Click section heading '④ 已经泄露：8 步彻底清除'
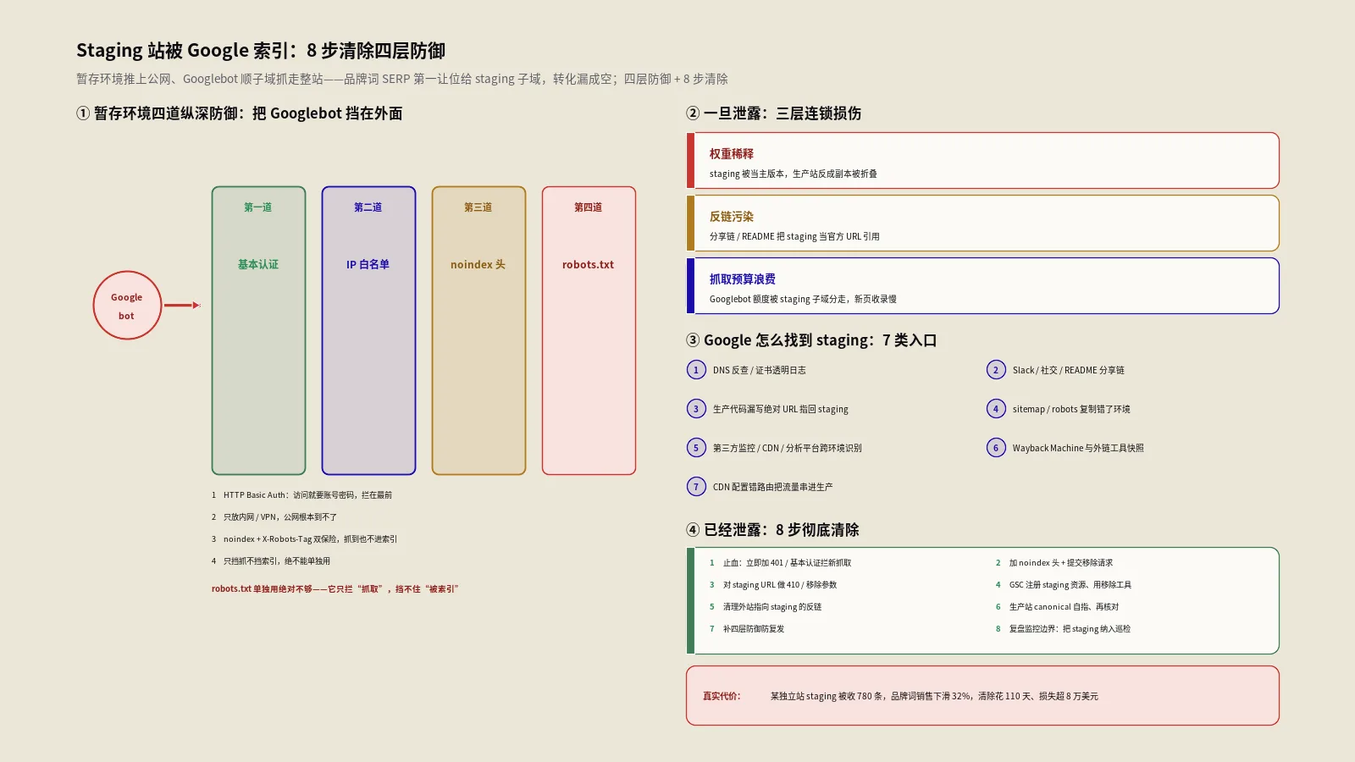The height and width of the screenshot is (762, 1355). [772, 530]
